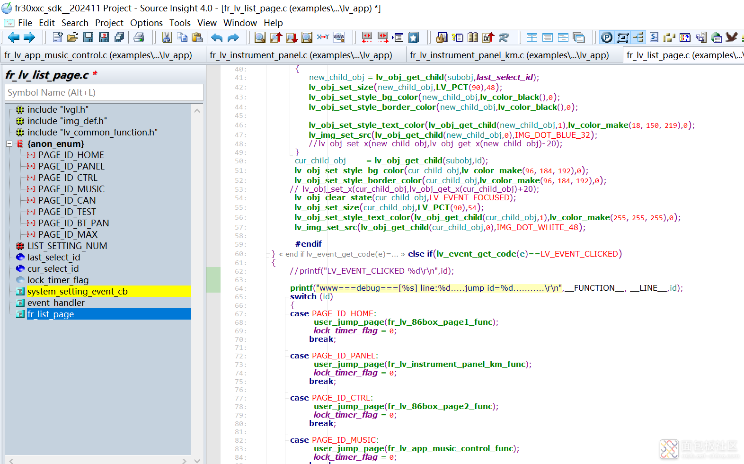Select last_select_id variable in symbol list
This screenshot has height=464, width=744.
pyautogui.click(x=53, y=258)
